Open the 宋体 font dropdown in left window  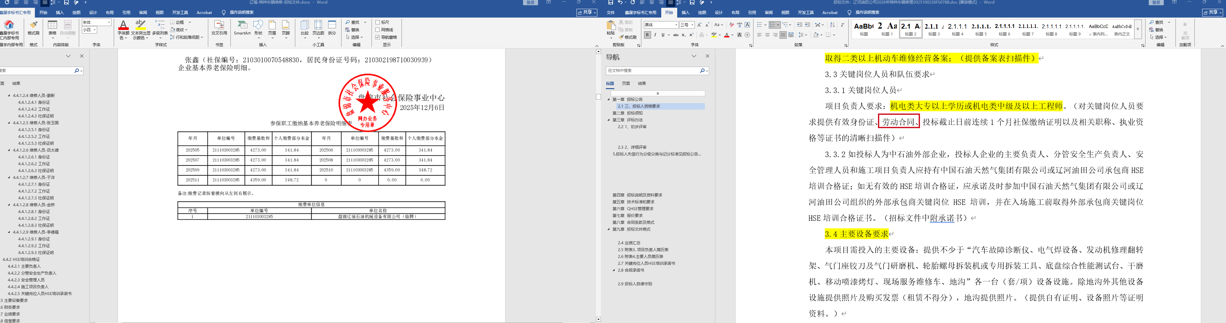pos(109,22)
